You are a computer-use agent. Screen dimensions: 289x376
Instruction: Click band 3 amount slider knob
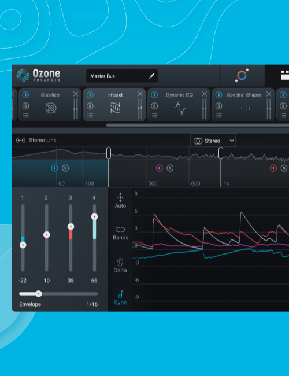(71, 227)
